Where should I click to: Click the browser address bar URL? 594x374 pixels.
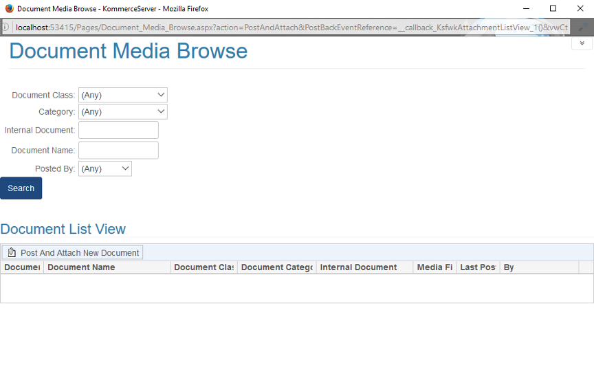tap(289, 27)
